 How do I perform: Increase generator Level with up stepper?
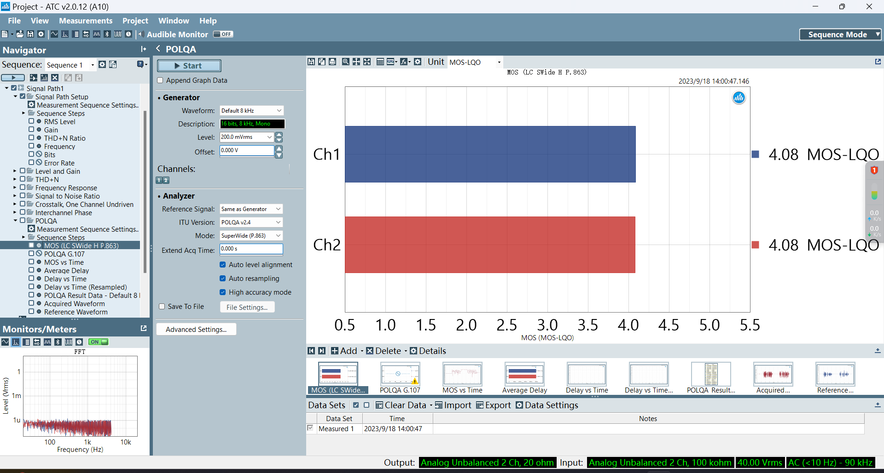click(x=279, y=134)
